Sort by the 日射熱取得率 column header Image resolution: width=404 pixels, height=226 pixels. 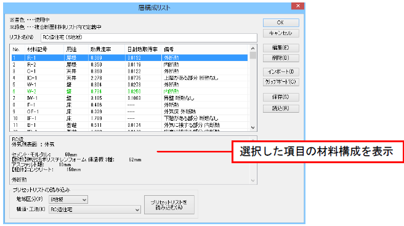143,49
